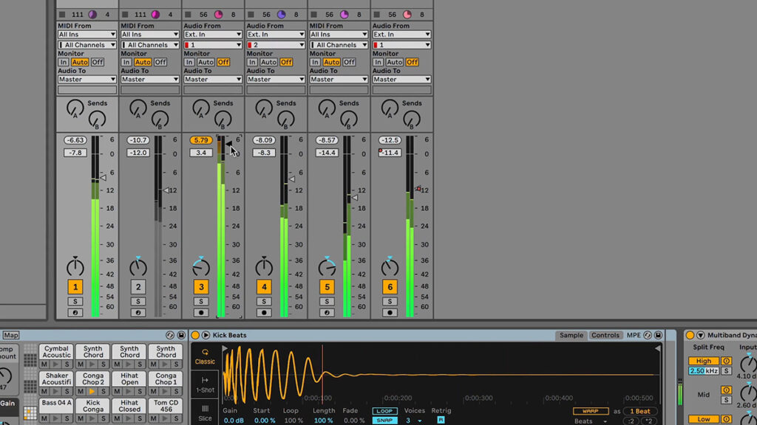Click the Kick Beats device activator icon
The height and width of the screenshot is (425, 757).
[196, 335]
